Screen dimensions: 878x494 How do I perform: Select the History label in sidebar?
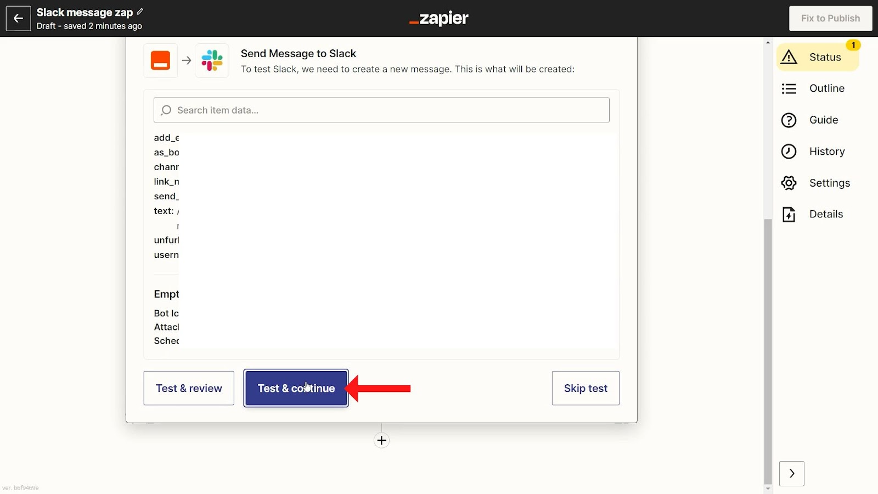pos(827,151)
